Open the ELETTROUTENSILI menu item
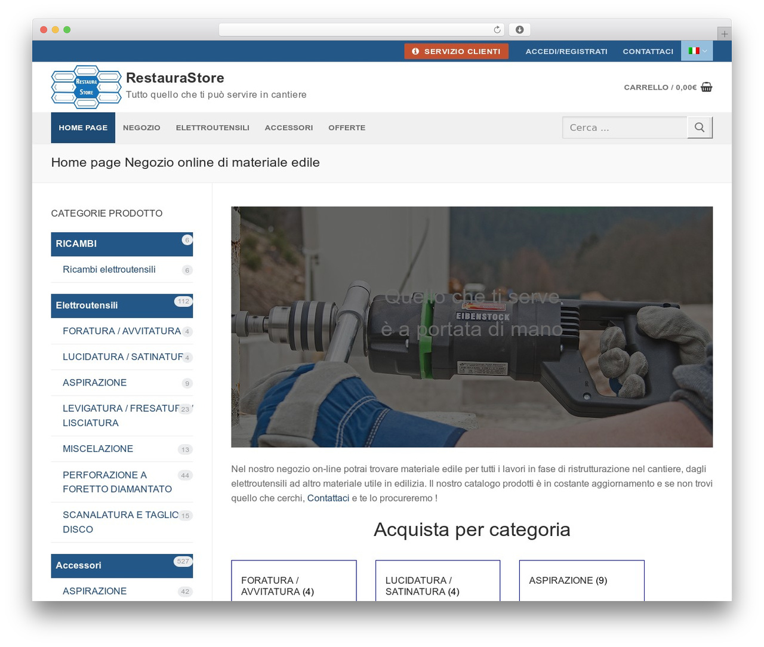 (212, 128)
